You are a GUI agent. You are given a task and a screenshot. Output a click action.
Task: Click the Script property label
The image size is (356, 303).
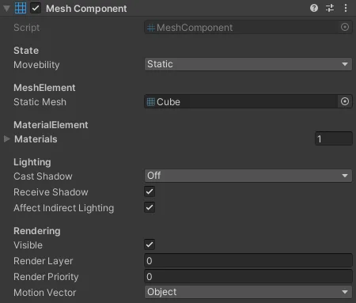point(27,28)
